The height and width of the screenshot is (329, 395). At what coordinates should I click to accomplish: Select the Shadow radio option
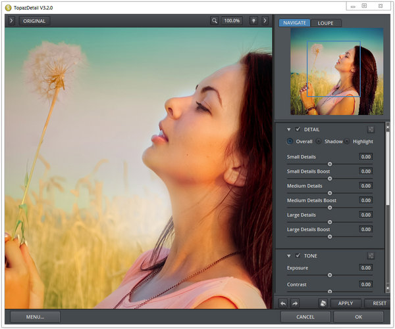coord(319,141)
